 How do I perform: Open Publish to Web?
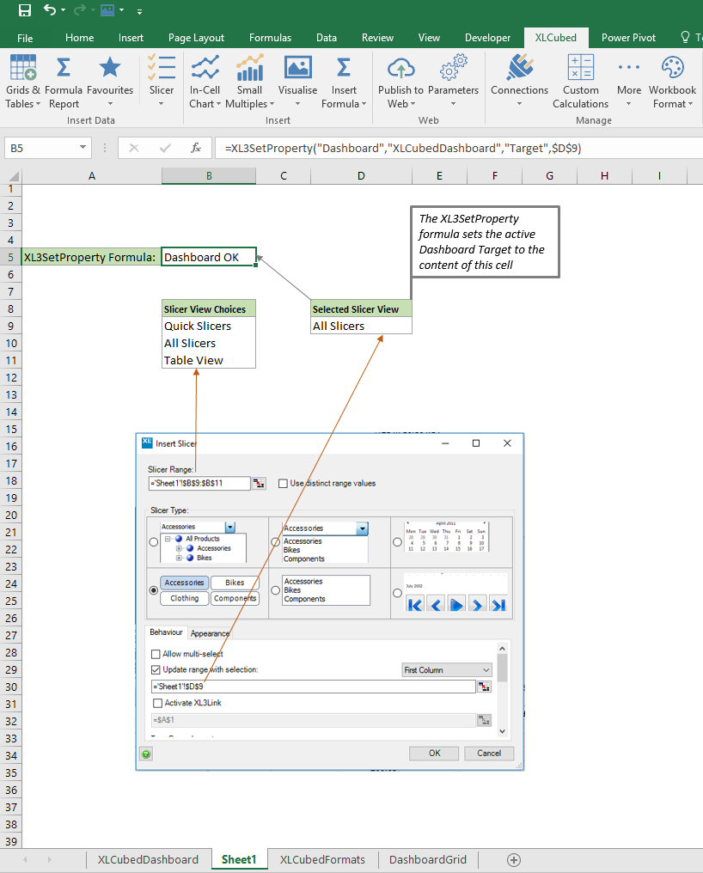400,70
